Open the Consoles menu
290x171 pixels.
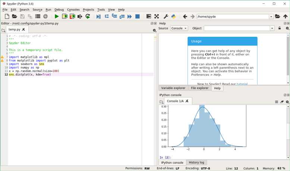[x=73, y=10]
